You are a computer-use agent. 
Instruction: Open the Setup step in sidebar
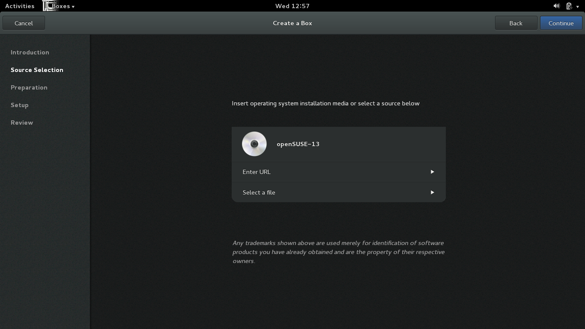20,105
